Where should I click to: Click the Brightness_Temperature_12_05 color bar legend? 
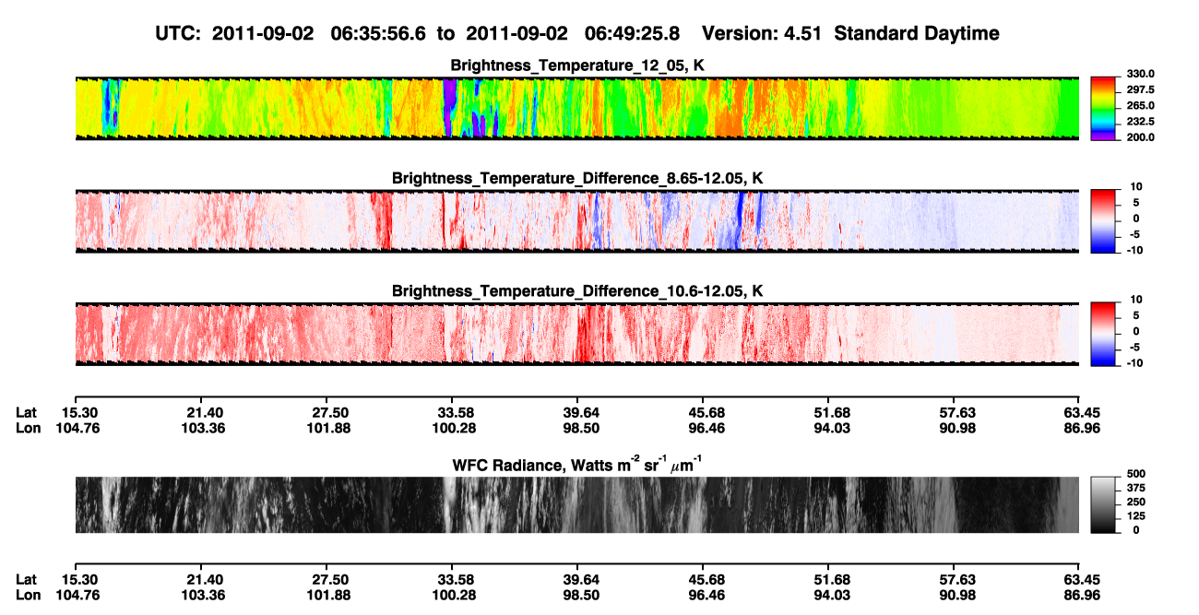point(1103,107)
